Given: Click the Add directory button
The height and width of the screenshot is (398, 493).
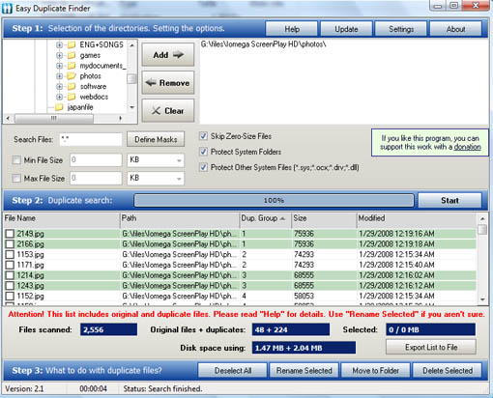Looking at the screenshot, I should (x=168, y=55).
